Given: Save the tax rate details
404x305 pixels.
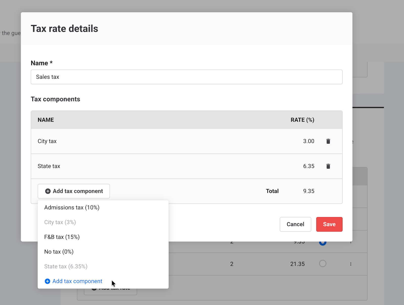Looking at the screenshot, I should click(x=329, y=224).
